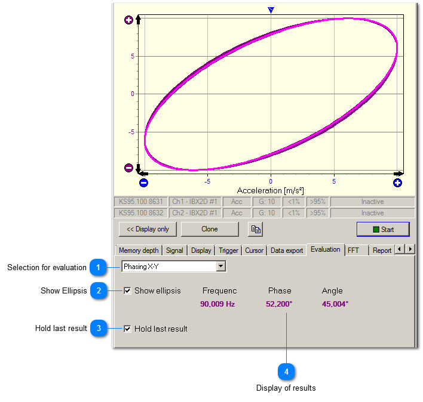Toggle the Show ellipsis checkbox
Viewport: 423px width, 402px height.
127,291
